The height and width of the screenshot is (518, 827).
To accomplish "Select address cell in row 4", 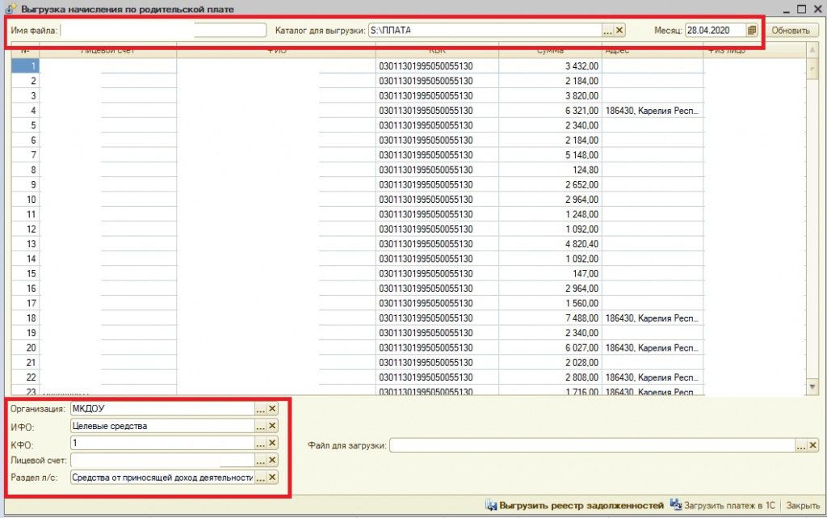I will [x=653, y=110].
